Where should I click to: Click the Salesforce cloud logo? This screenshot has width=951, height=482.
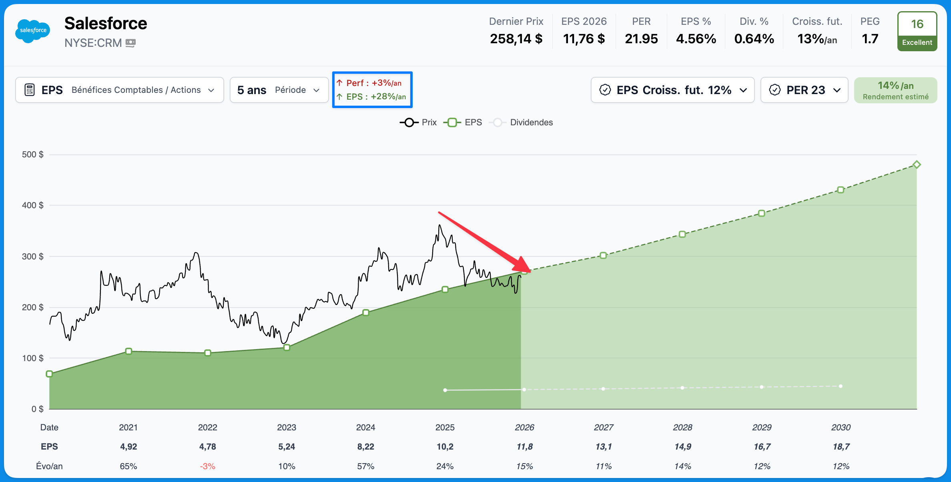click(x=33, y=31)
